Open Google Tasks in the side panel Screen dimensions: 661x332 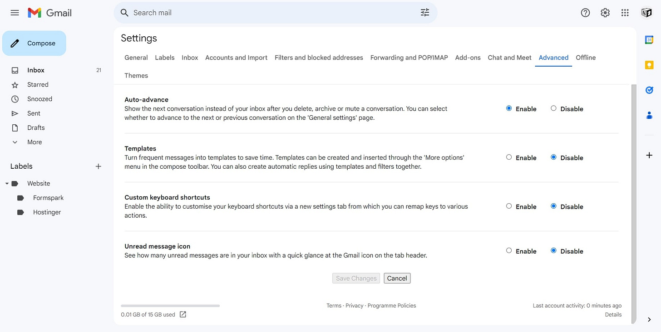pyautogui.click(x=649, y=90)
